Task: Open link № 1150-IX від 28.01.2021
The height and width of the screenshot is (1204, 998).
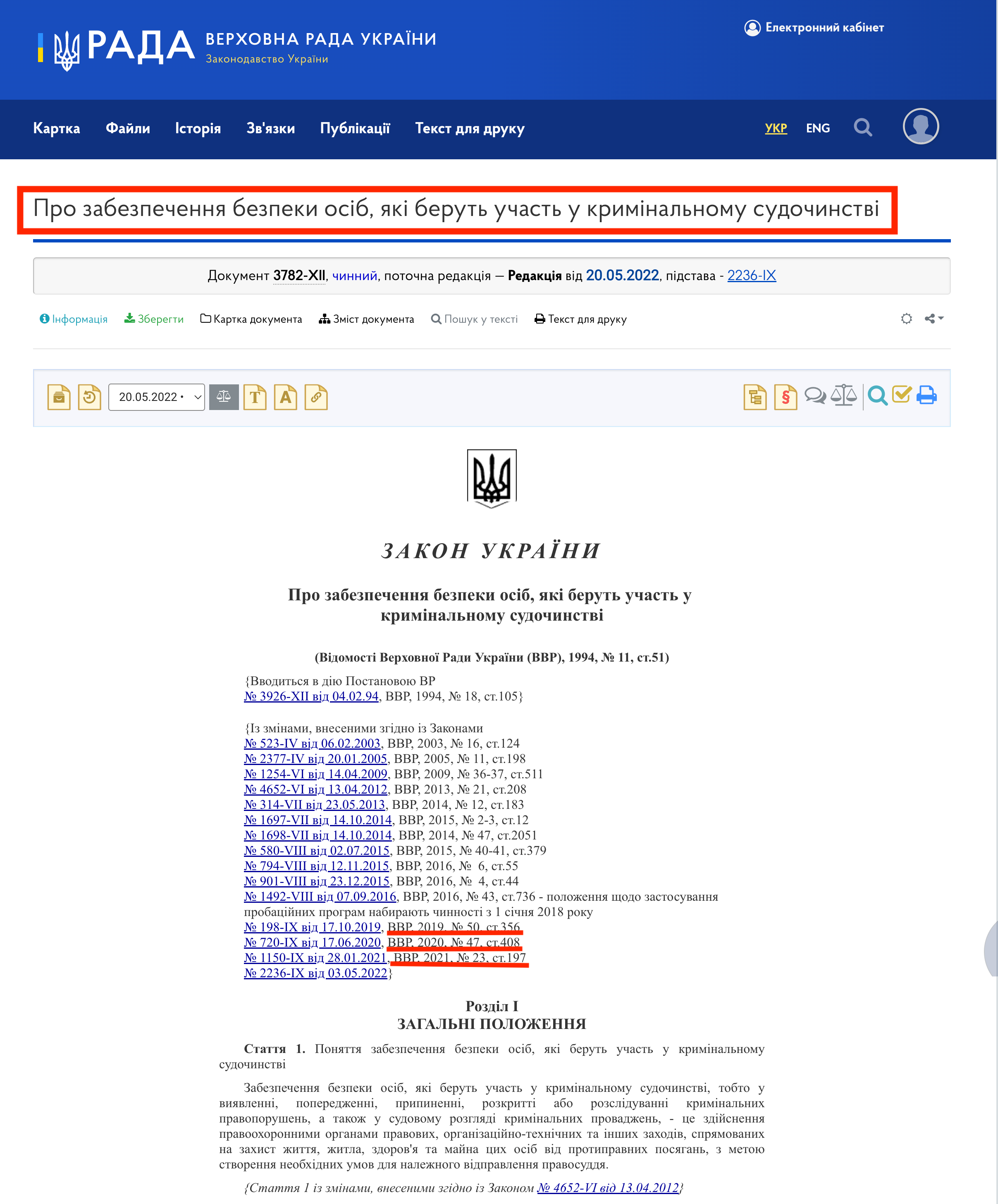Action: tap(316, 957)
